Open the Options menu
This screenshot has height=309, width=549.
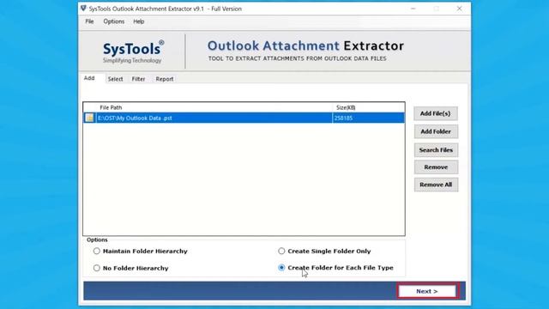(114, 21)
